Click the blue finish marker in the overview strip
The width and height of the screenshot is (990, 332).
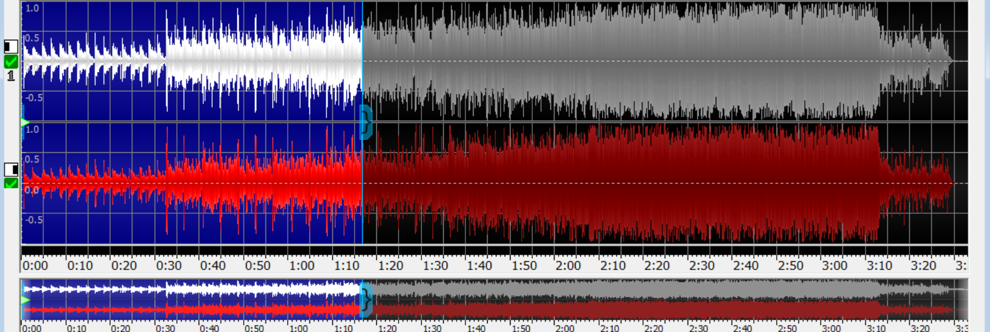[366, 300]
